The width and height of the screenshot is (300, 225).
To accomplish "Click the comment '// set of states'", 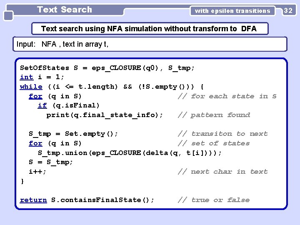I will [x=214, y=143].
